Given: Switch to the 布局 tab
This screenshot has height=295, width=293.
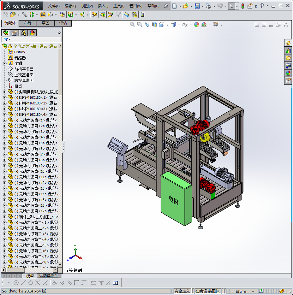Looking at the screenshot, I should point(28,23).
